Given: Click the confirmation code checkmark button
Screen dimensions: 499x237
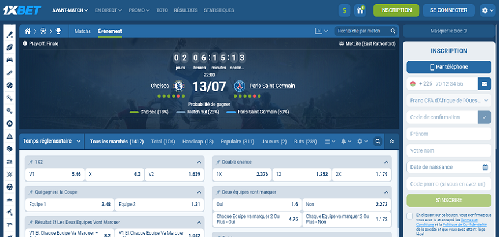Looking at the screenshot, I should (x=485, y=117).
